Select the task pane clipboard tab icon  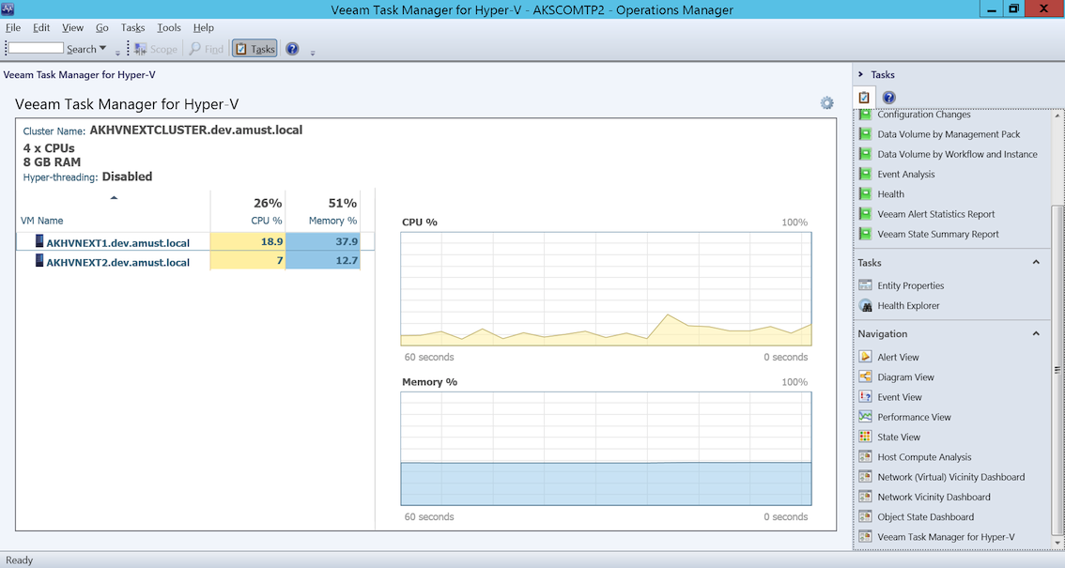point(864,97)
